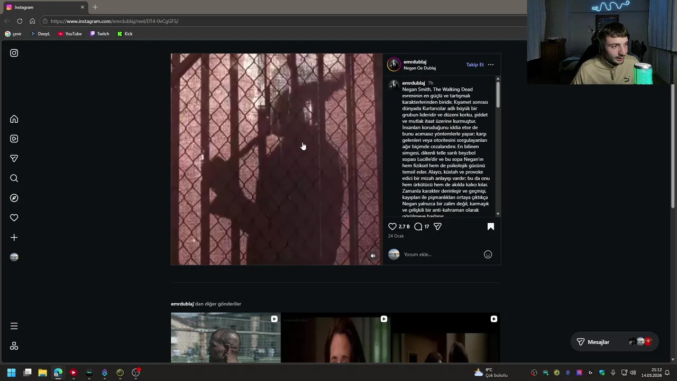Open the Reels icon in the sidebar
677x381 pixels.
point(14,139)
